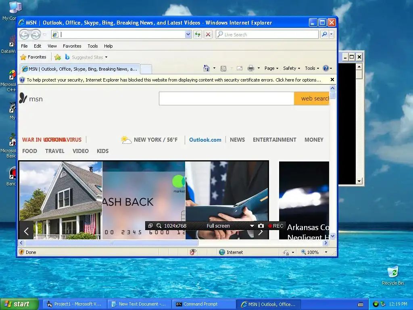Select the zoom magnifier in recorder bar
Screen dimensions: 413x310
[159, 226]
